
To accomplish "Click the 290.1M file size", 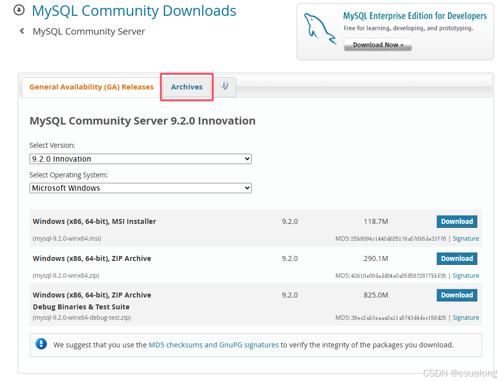I will 376,258.
